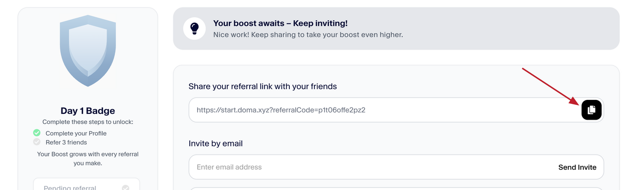Click the 'Invite by email' section label

coord(216,143)
